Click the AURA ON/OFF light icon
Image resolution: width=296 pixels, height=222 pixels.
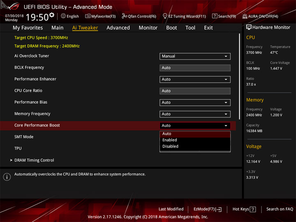click(245, 16)
